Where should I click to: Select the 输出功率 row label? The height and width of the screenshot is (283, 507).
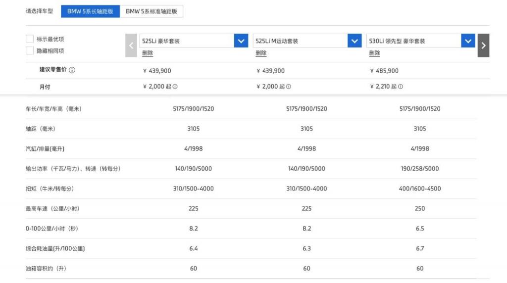point(73,169)
